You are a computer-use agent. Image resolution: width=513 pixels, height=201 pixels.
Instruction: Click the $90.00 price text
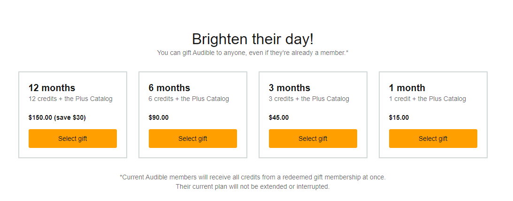pos(159,117)
